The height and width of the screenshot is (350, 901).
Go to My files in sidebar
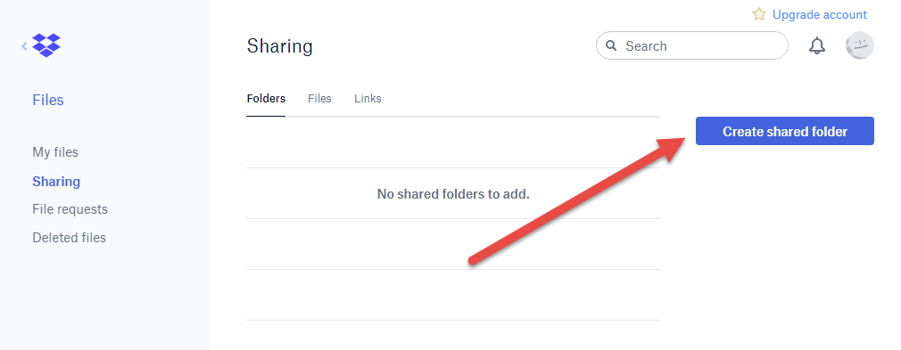point(55,152)
